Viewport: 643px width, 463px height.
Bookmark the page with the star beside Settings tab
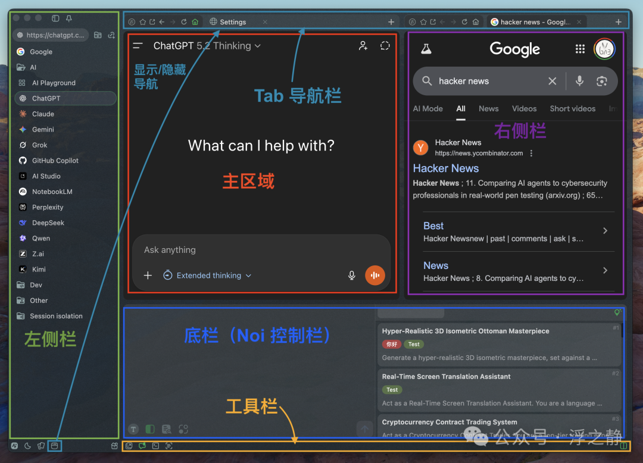coord(143,22)
